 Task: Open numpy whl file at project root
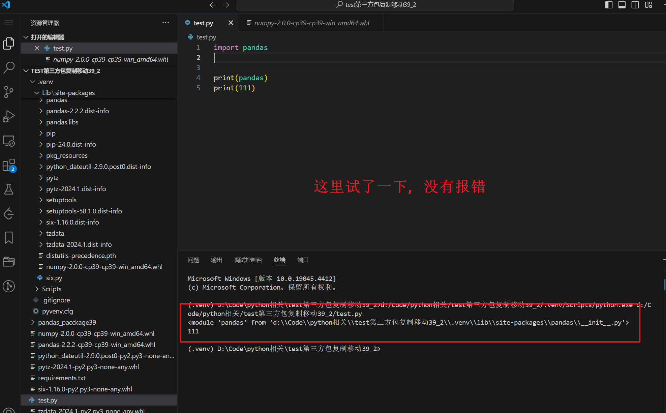coord(99,333)
